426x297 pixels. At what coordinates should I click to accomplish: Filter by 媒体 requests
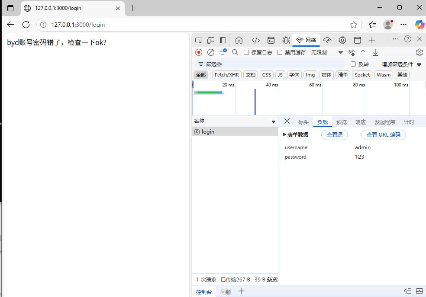tap(326, 75)
